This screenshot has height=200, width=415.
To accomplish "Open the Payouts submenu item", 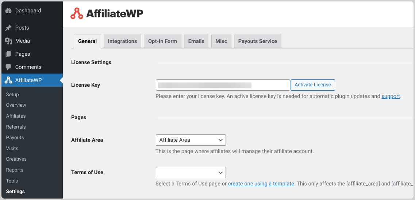I will [15, 137].
